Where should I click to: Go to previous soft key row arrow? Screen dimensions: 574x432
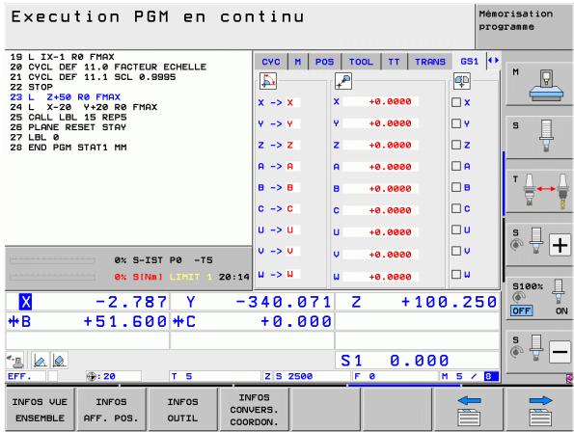point(469,409)
